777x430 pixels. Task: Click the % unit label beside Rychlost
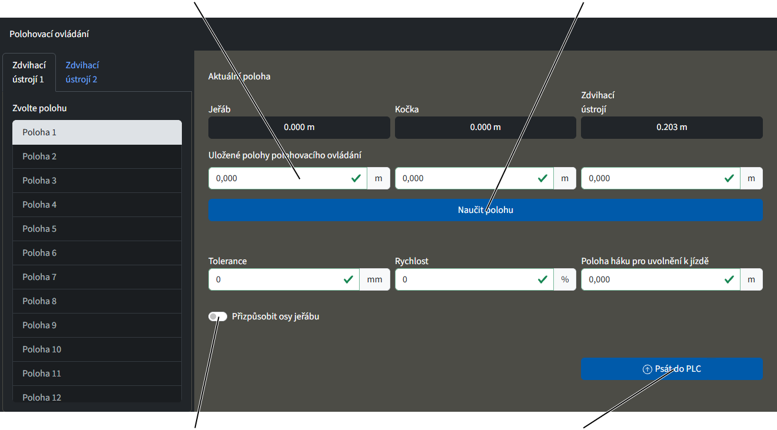tap(565, 279)
